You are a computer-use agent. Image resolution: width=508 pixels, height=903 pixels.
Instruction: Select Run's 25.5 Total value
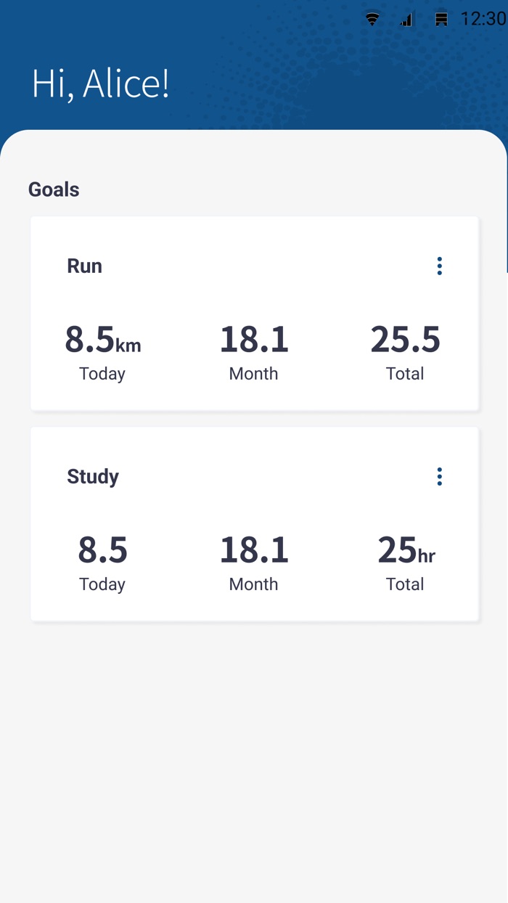coord(405,340)
